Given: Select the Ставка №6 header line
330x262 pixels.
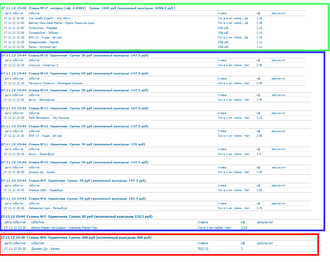Looking at the screenshot, I should point(76,237).
